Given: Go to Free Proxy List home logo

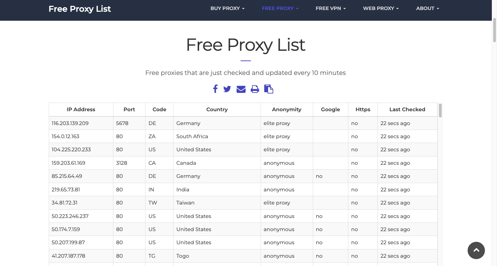Looking at the screenshot, I should 79,9.
